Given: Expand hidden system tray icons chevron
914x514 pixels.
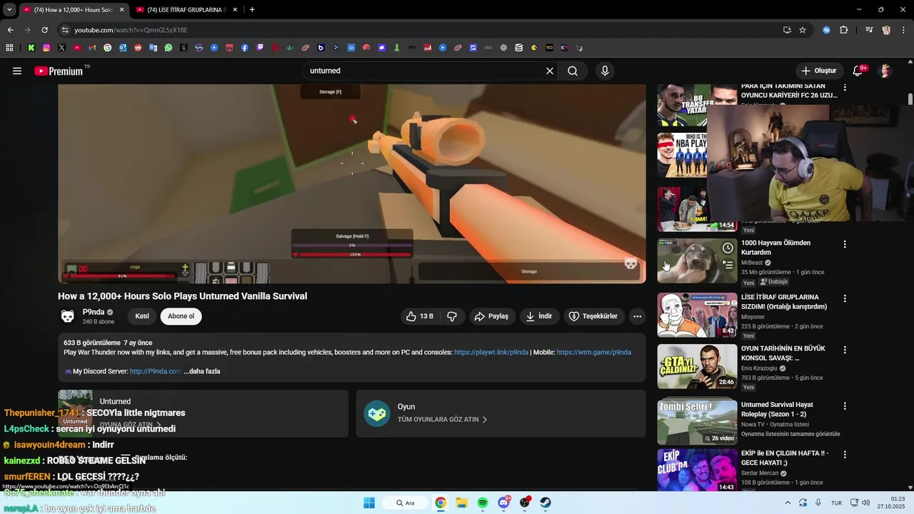Looking at the screenshot, I should click(788, 503).
